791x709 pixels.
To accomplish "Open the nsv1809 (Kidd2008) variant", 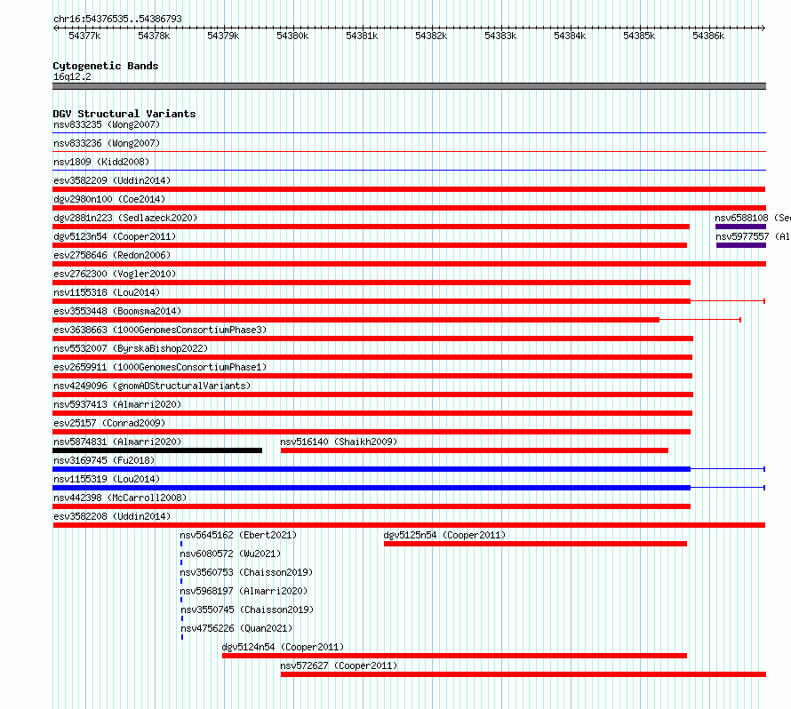I will 101,162.
